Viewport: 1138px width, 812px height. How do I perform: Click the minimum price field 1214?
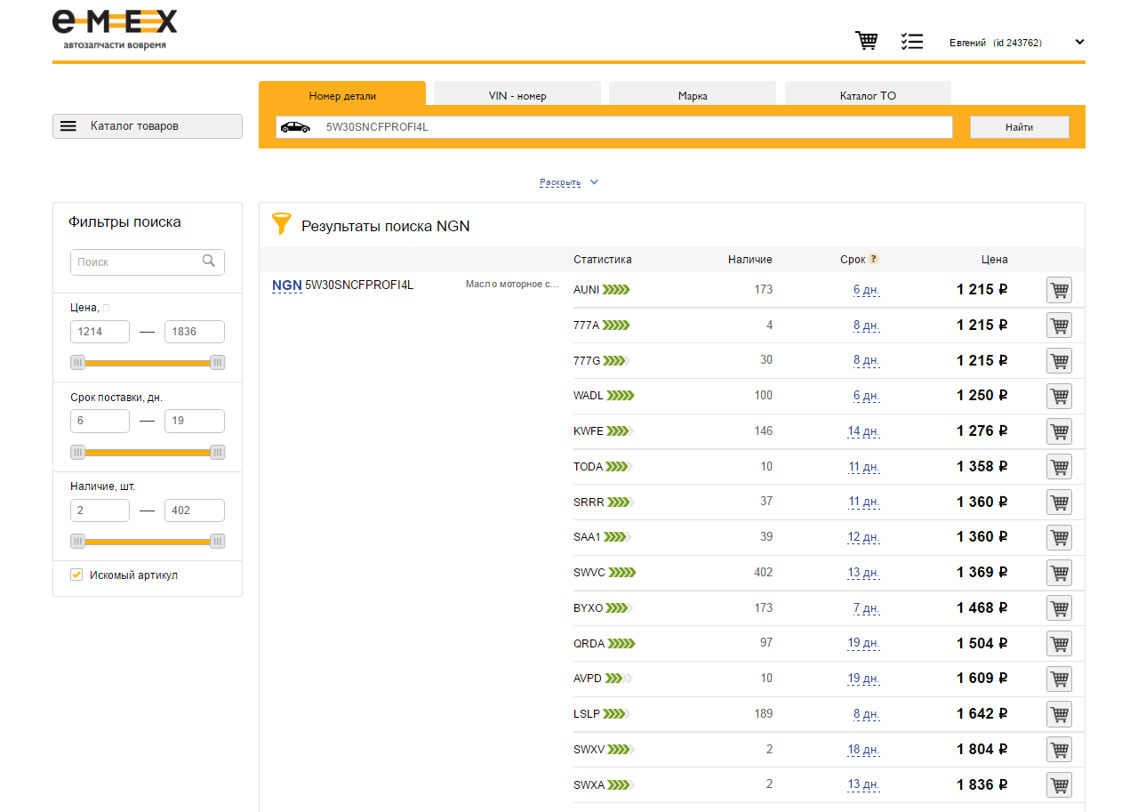click(100, 332)
